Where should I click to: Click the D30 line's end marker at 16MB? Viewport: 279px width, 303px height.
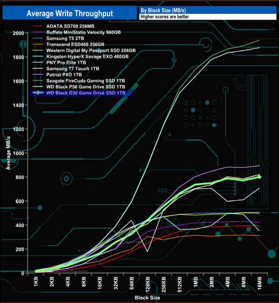[259, 177]
